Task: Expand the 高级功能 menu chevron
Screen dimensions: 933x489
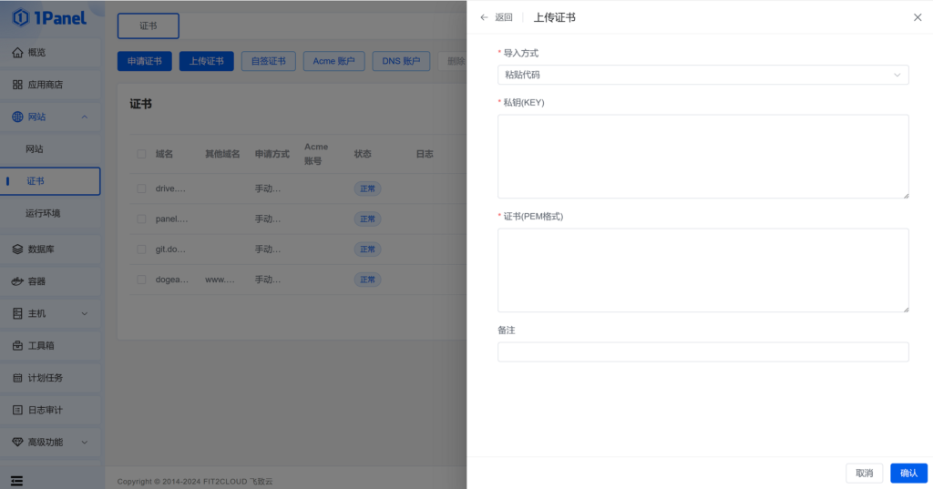Action: pos(85,442)
